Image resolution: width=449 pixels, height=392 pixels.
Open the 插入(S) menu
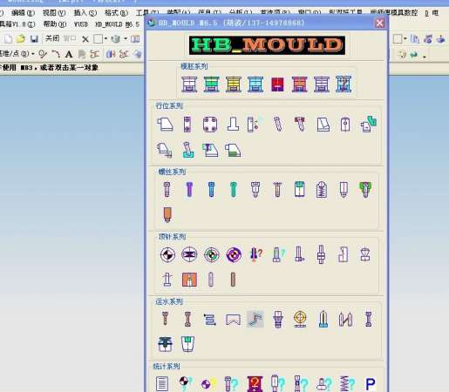[x=85, y=13]
